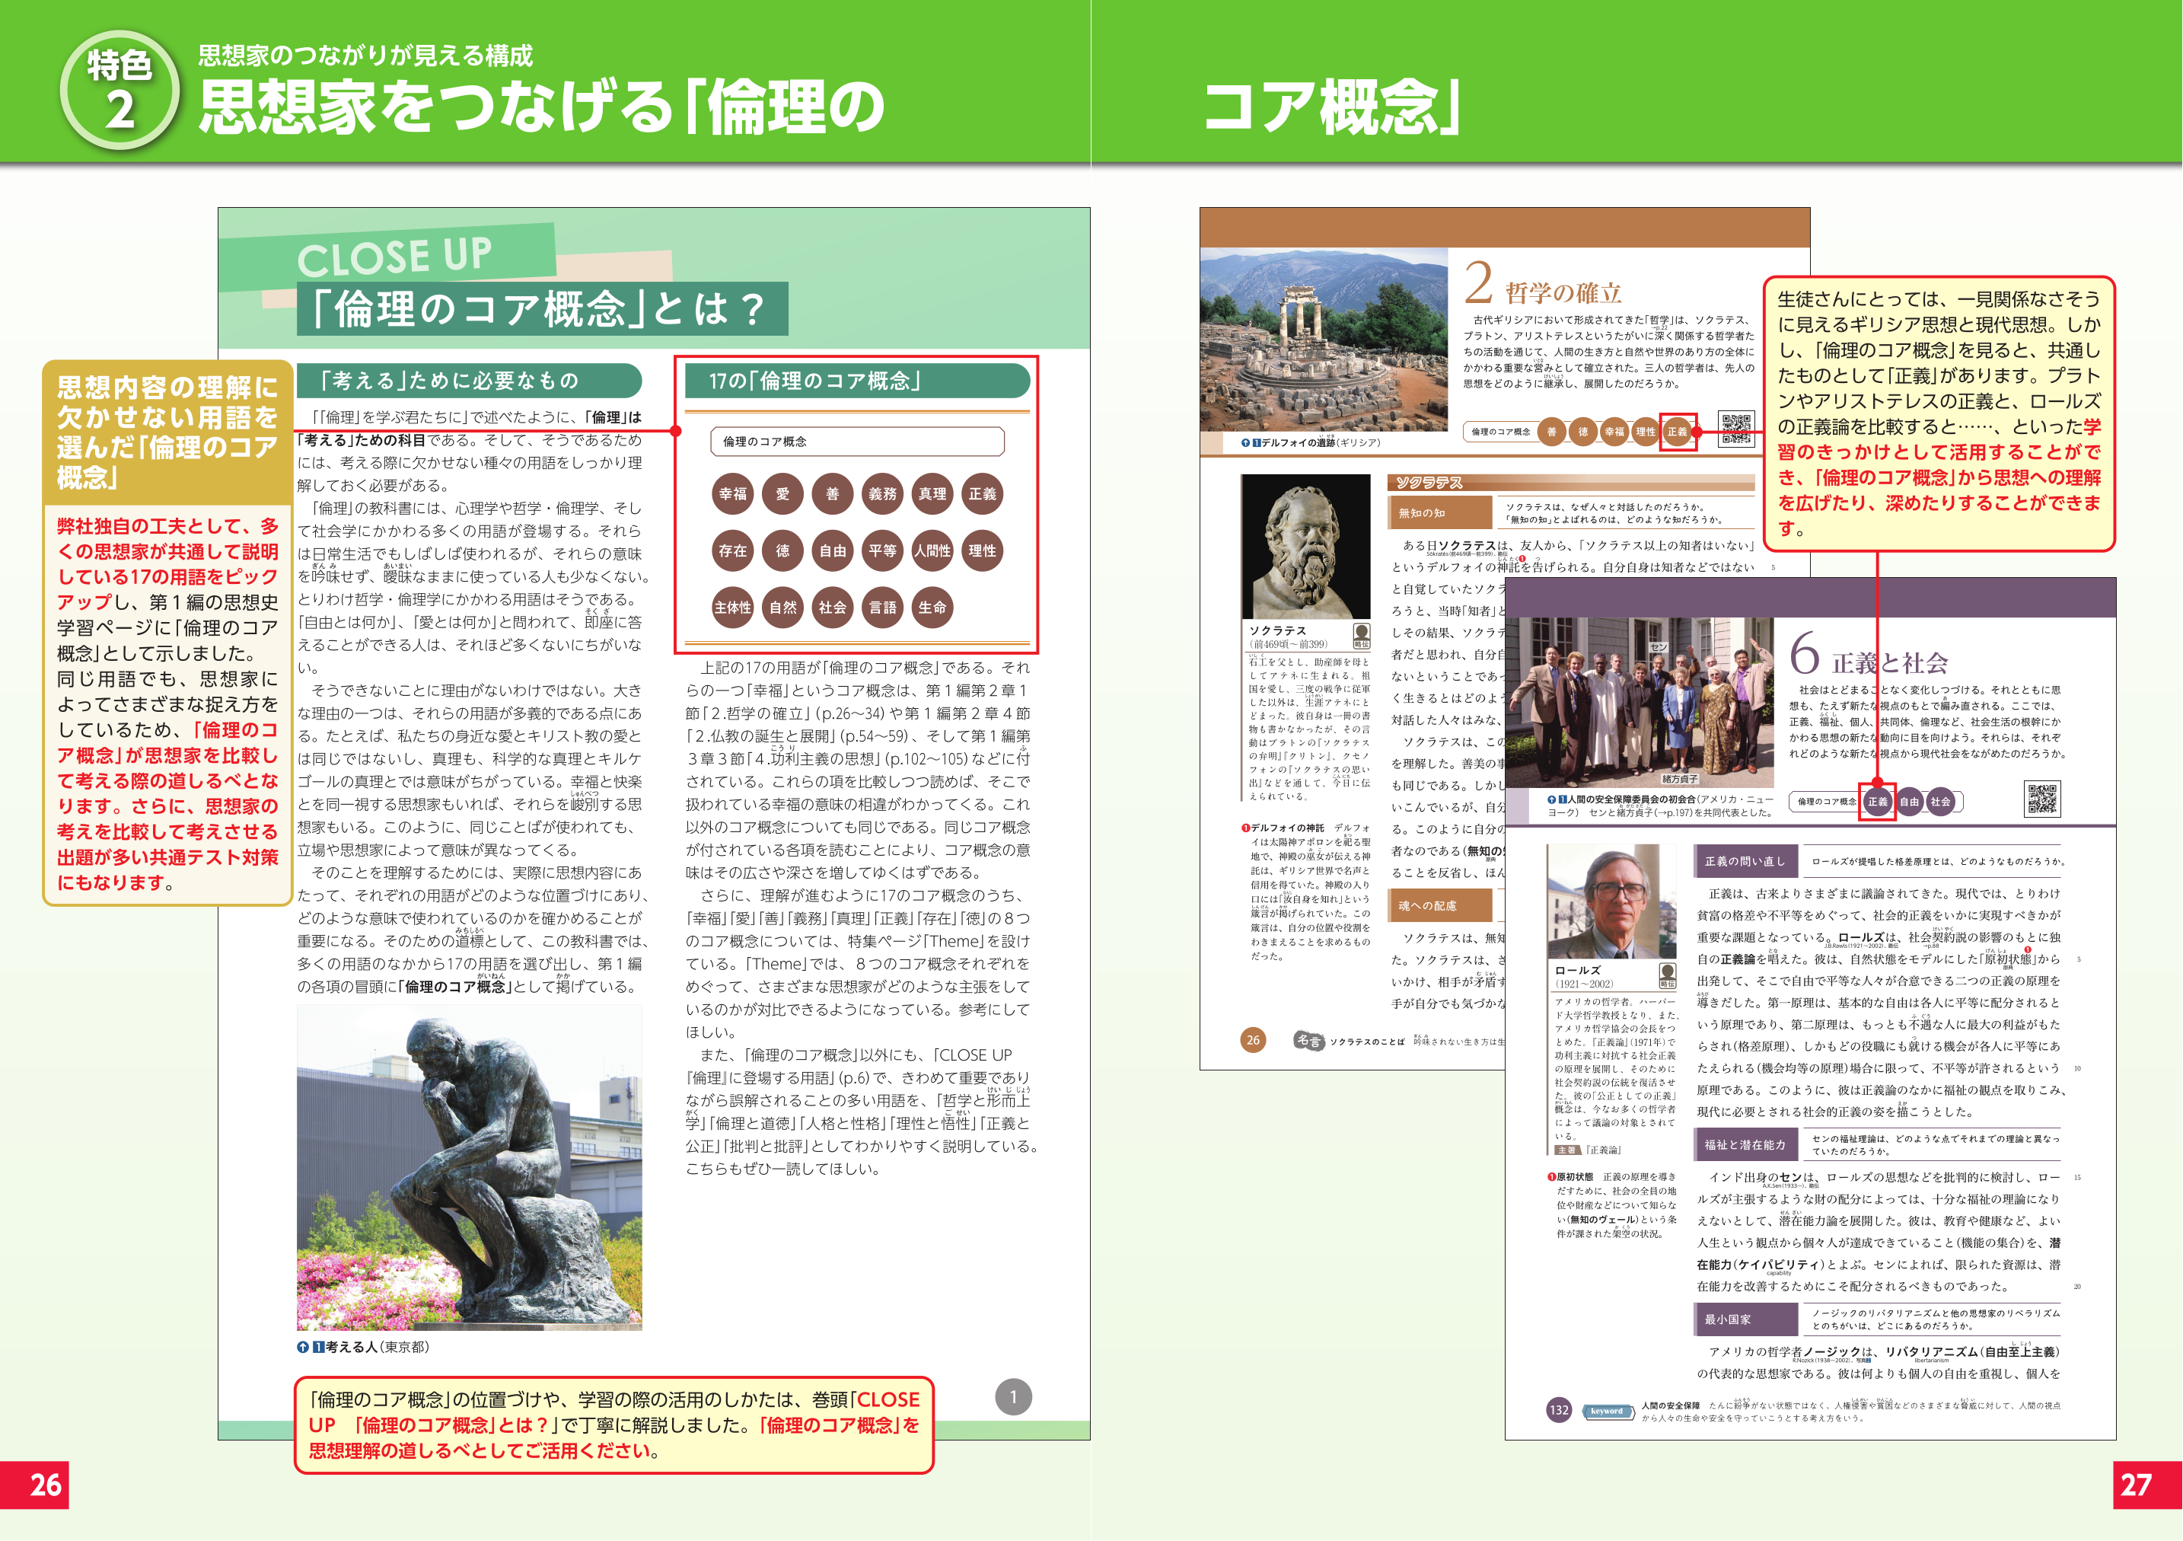Click the 自由 circle on the 正義と社会 page
Viewport: 2183px width, 1541px height.
(1909, 802)
